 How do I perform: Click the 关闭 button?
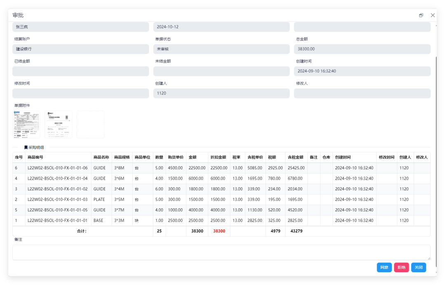[x=419, y=267]
